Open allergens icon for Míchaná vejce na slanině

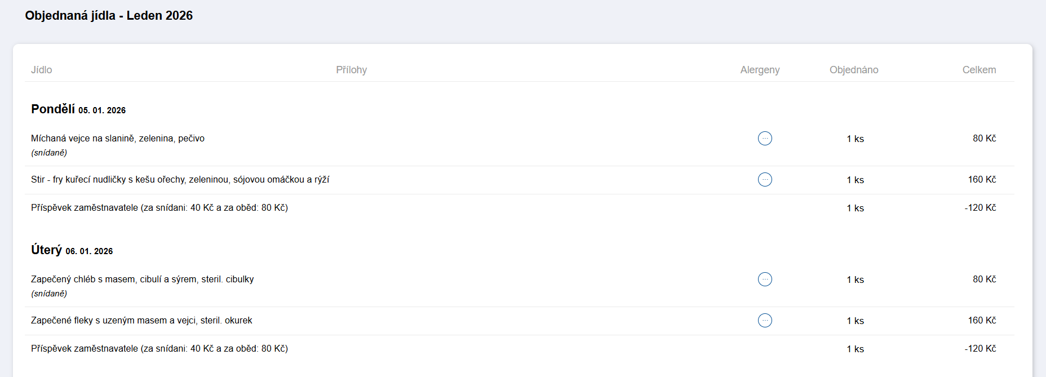[765, 138]
